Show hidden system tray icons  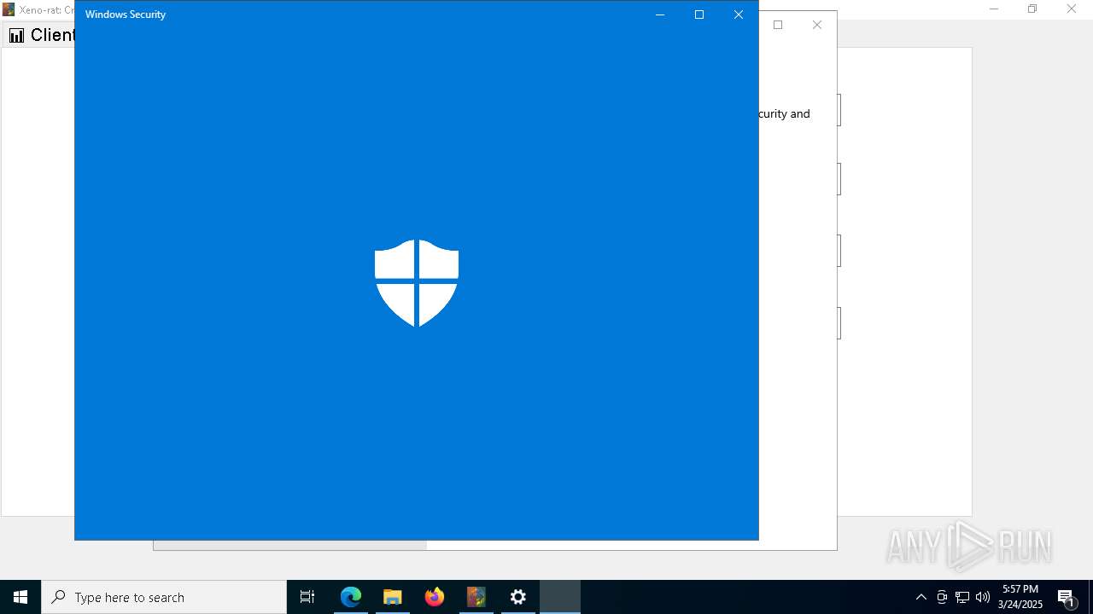921,597
